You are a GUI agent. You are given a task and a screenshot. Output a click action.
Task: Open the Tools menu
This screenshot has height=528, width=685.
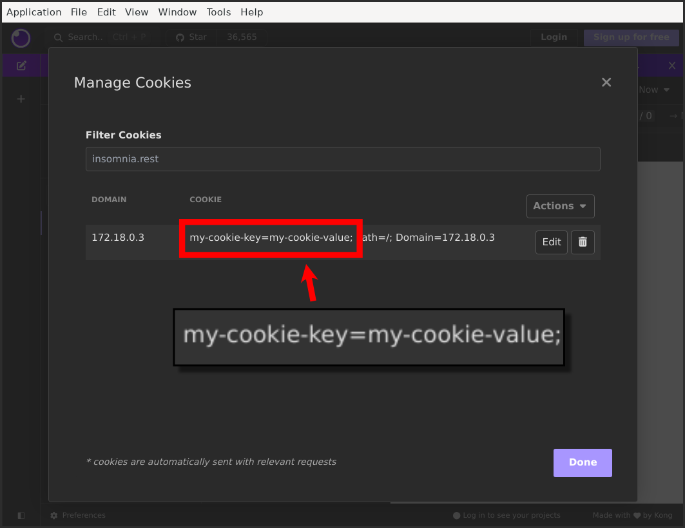218,12
